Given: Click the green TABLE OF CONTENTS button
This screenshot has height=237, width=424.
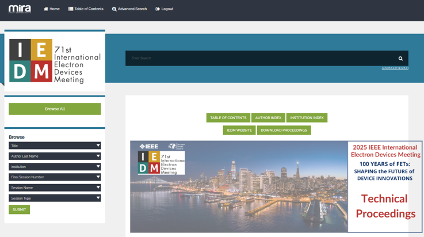Looking at the screenshot, I should pos(228,118).
